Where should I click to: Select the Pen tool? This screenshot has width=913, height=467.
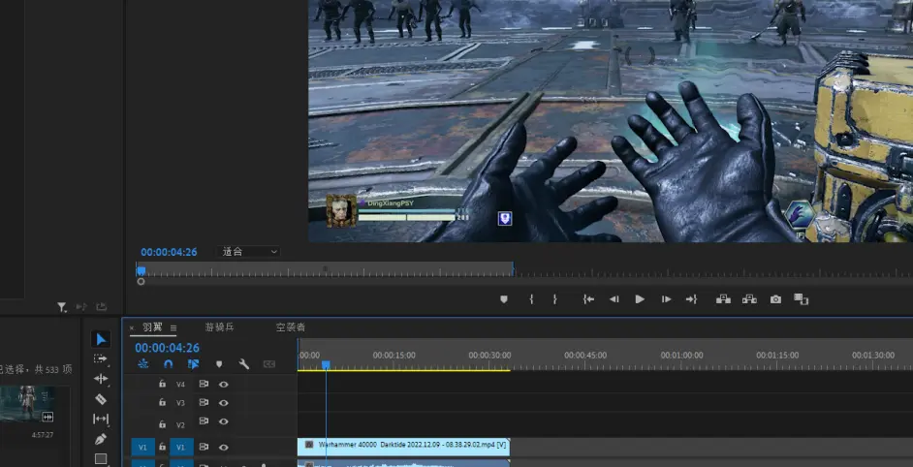tap(101, 439)
